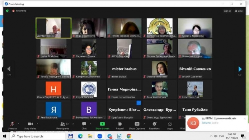The image size is (249, 140).
Task: Select Дмитренко Г.А. video thumbnail
Action: pos(54,28)
